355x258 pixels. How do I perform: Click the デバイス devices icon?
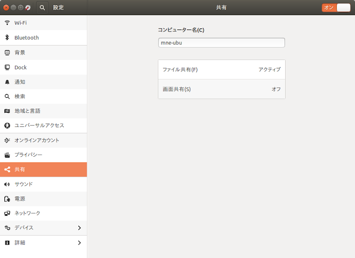tap(7, 227)
